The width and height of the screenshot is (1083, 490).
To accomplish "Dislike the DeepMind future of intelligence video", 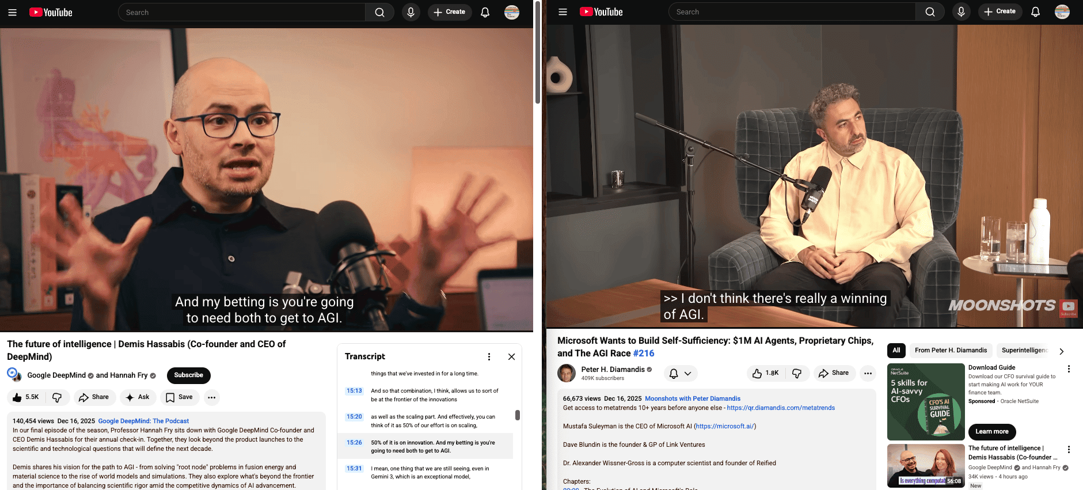I will pos(57,397).
